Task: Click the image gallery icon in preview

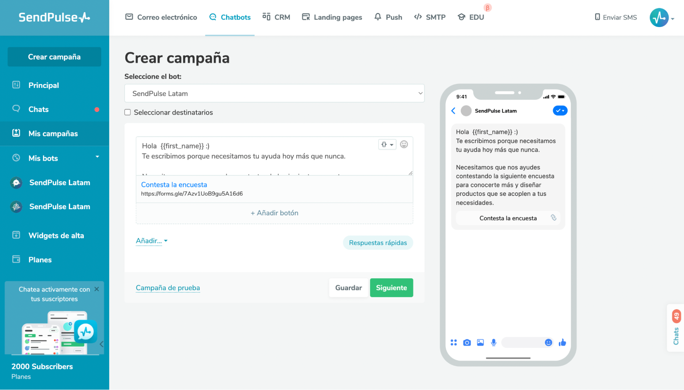Action: (480, 343)
